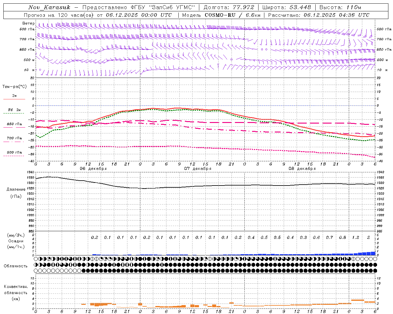Select the longitude value 'Долгота: 77.972'

tap(229, 7)
